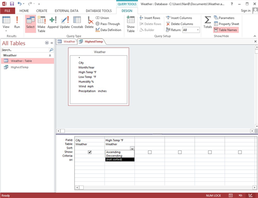Switch to the DATABASE TOOLS ribbon tab
The height and width of the screenshot is (198, 258).
click(x=98, y=11)
